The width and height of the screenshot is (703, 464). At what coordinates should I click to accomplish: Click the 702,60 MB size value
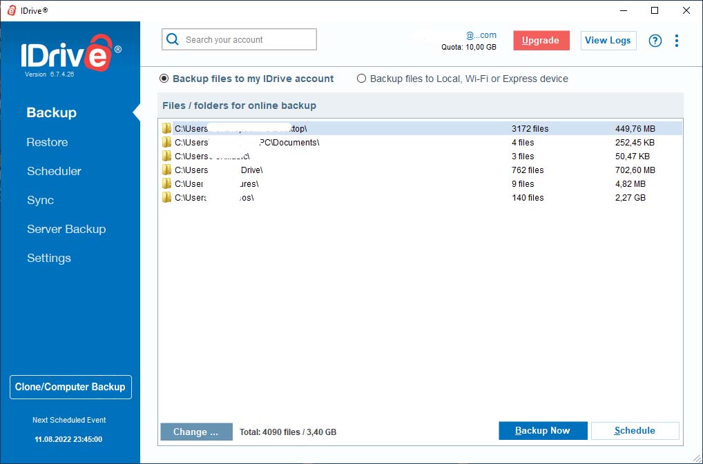pos(635,170)
